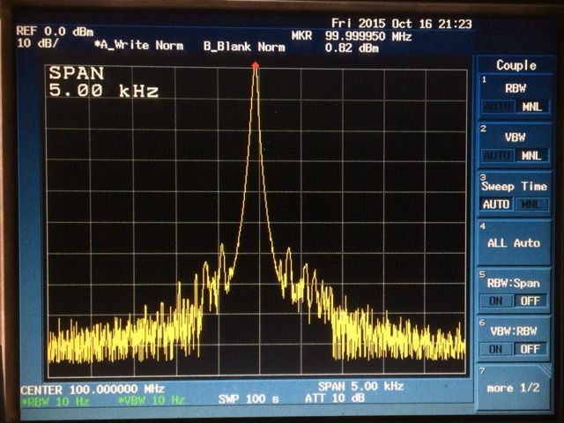The image size is (564, 423).
Task: Click bottom SPAN 5.00 kHz status text
Action: coord(360,387)
